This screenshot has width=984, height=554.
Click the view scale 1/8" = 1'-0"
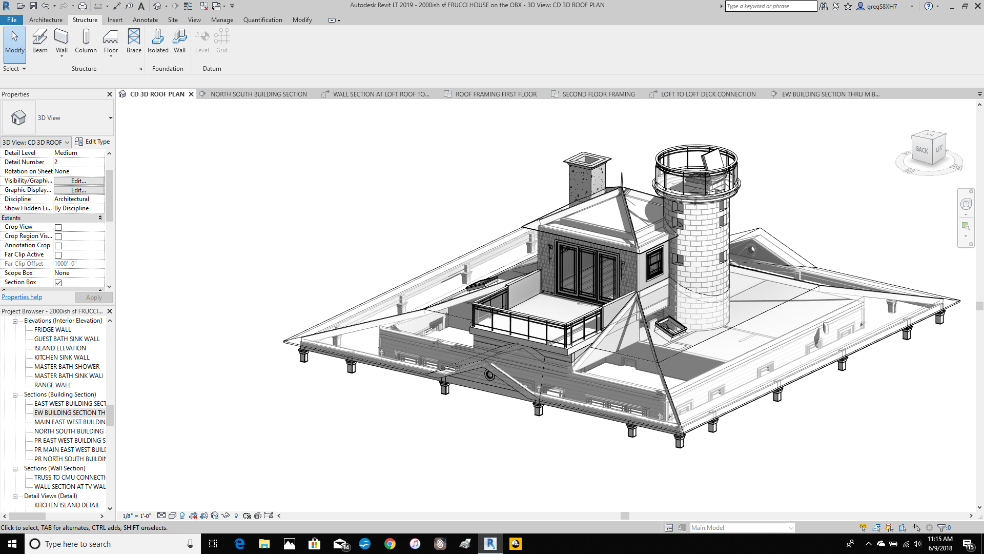[137, 516]
